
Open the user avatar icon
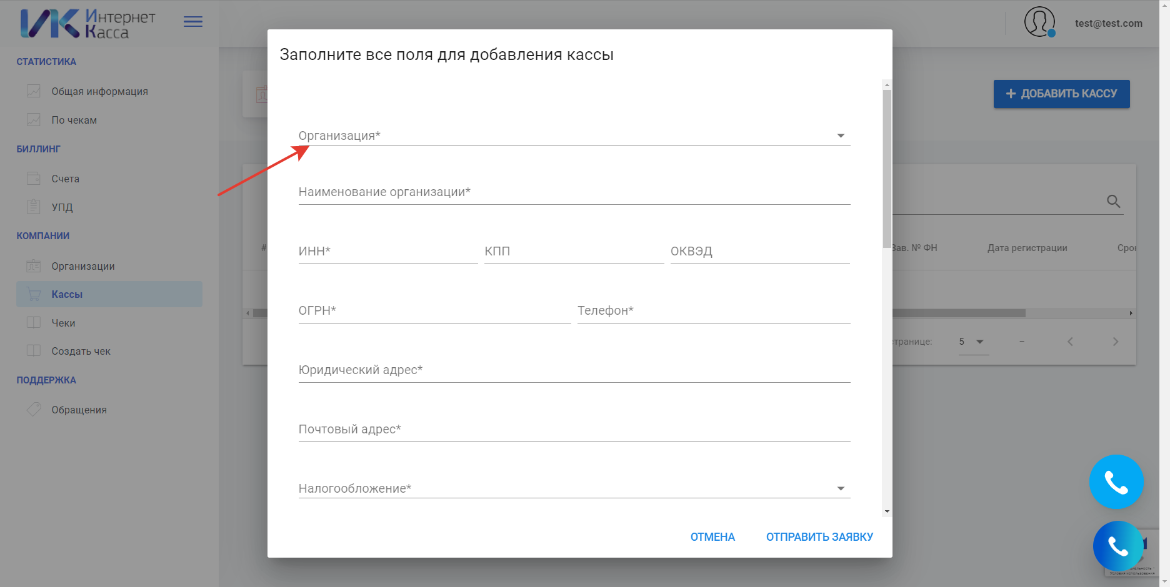1039,22
